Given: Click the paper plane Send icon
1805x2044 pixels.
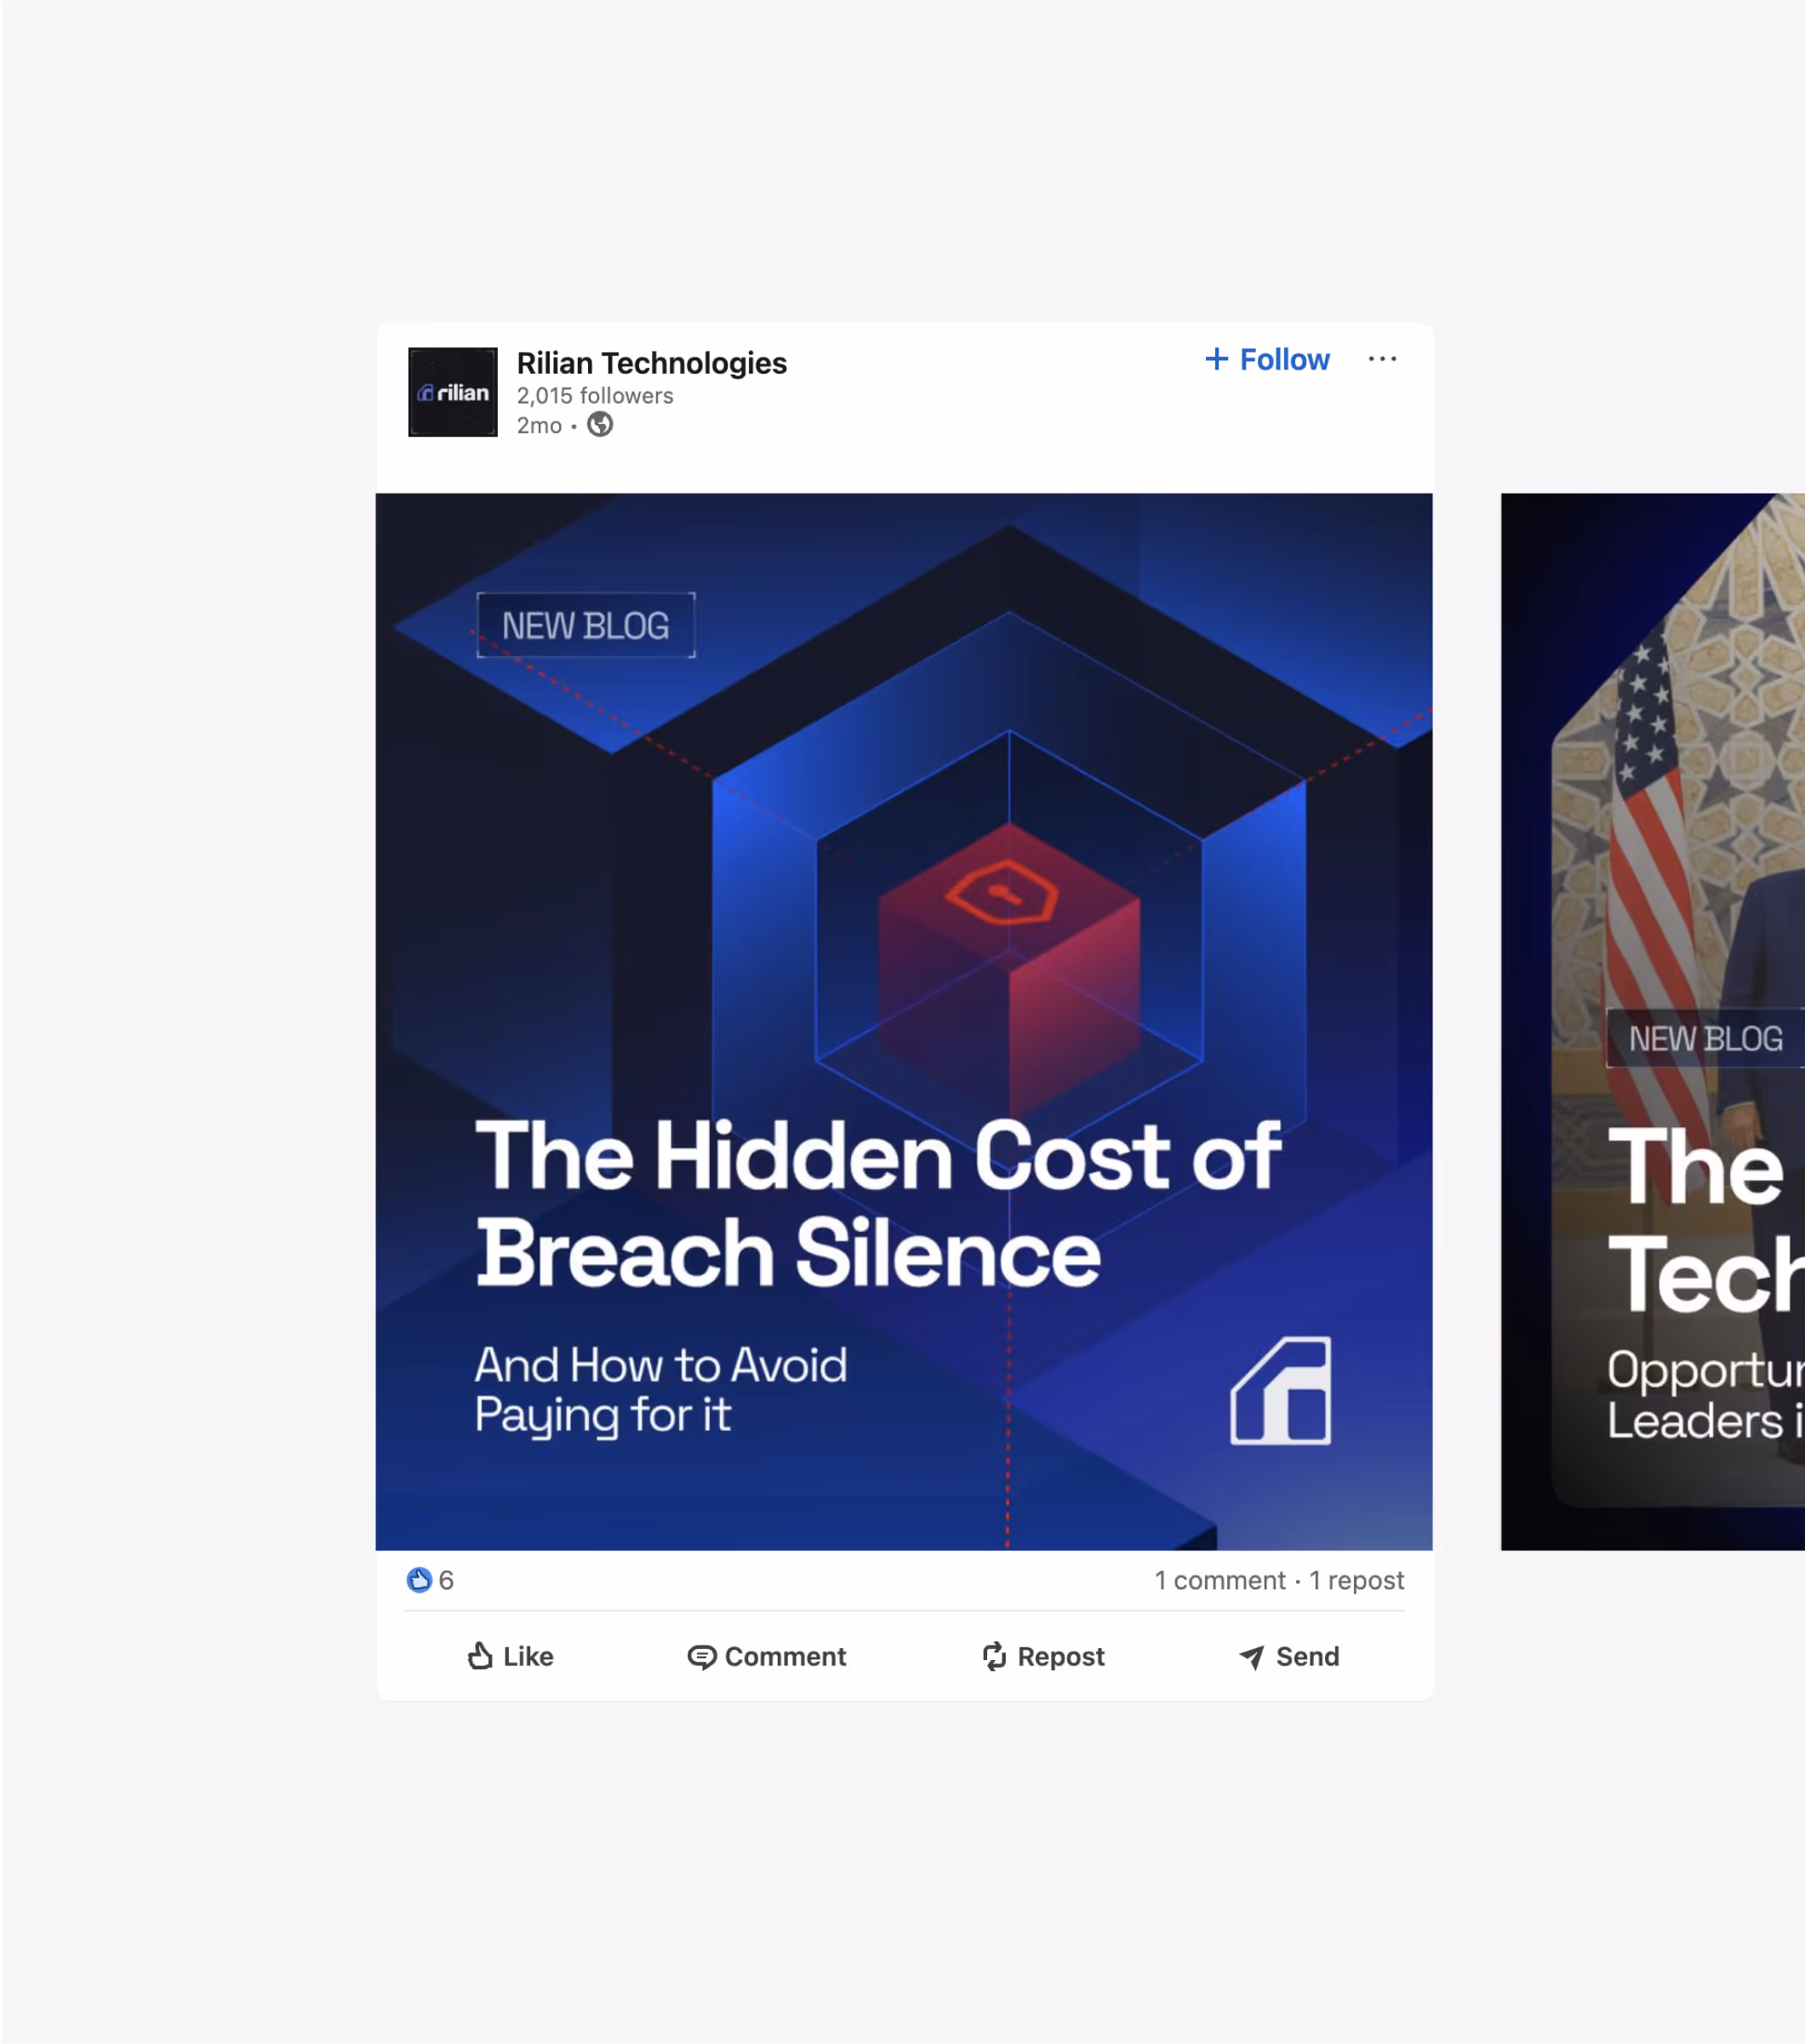Looking at the screenshot, I should coord(1251,1657).
